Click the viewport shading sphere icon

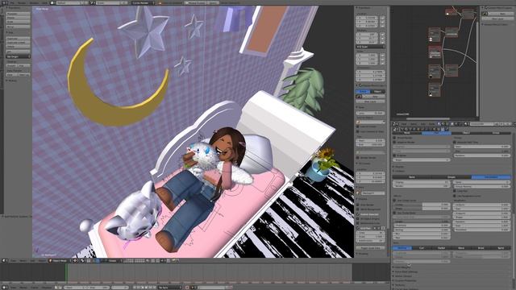point(75,261)
